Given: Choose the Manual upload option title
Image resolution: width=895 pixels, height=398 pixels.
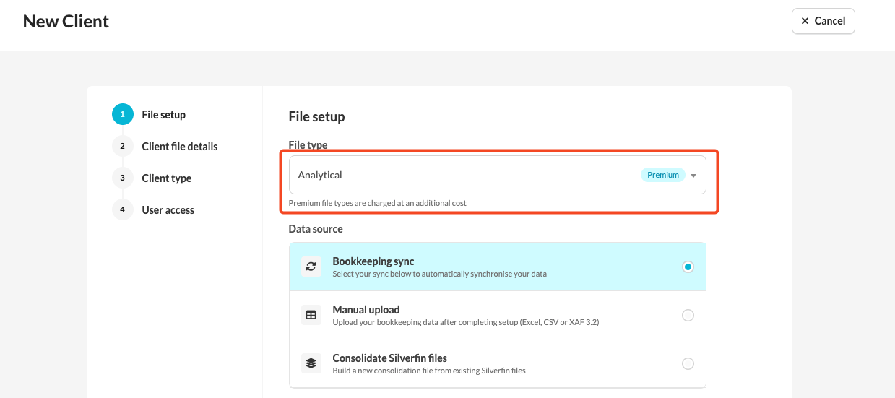Looking at the screenshot, I should (366, 310).
